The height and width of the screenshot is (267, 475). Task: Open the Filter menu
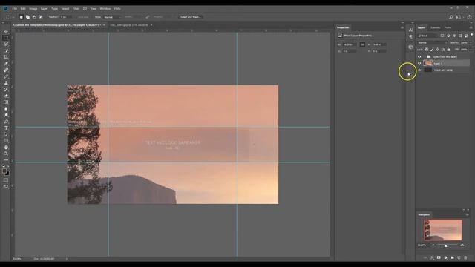click(76, 8)
